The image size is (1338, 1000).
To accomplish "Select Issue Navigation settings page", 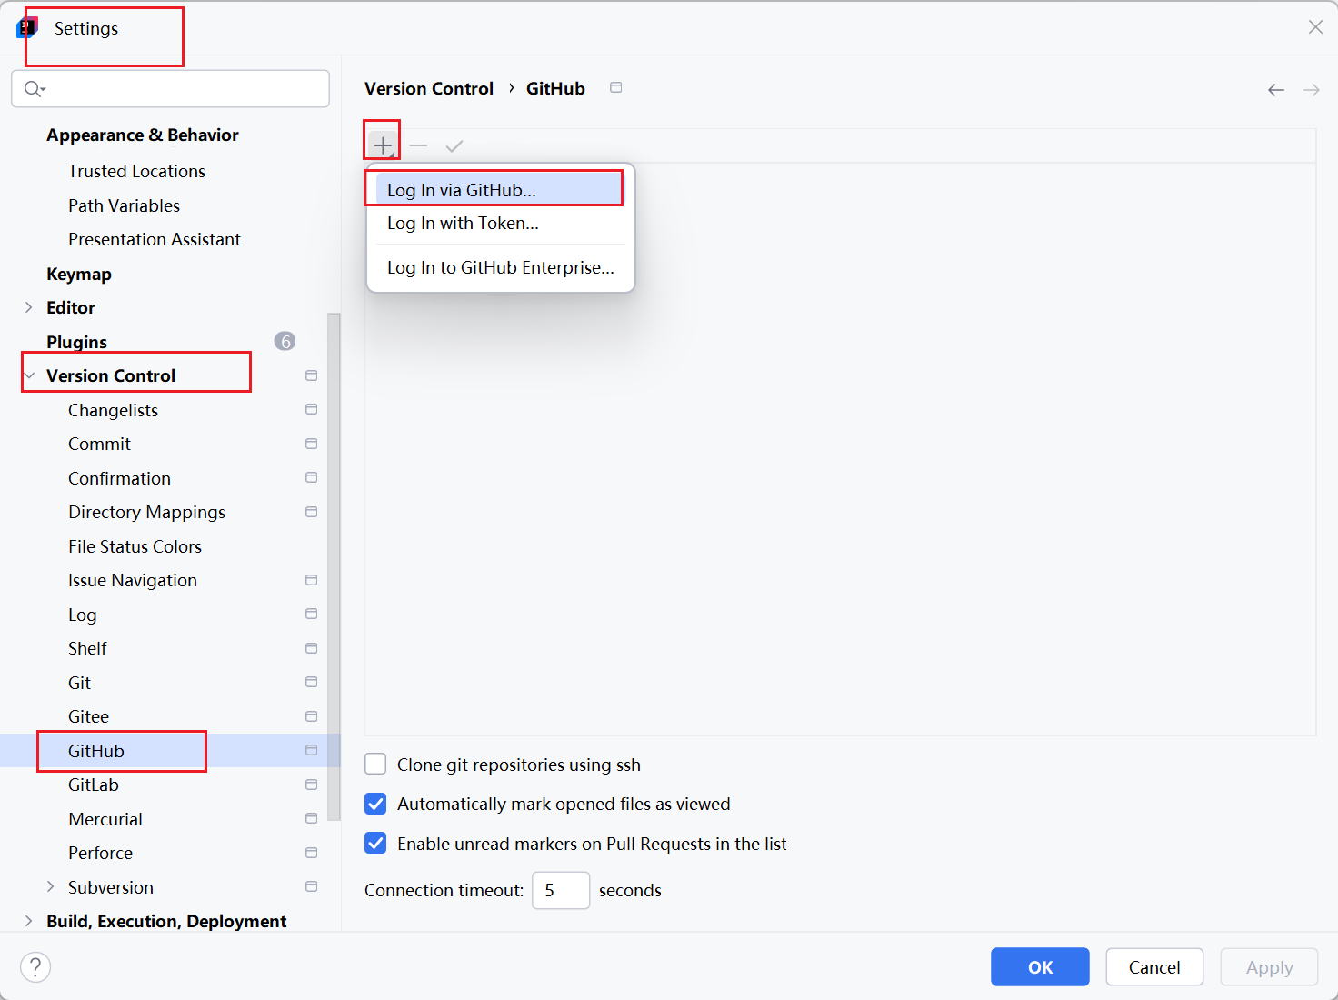I will (132, 580).
